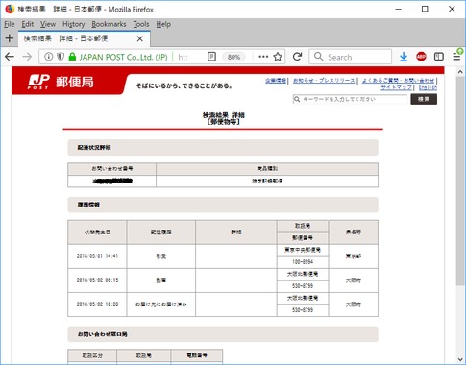Open the History menu
Screen dimensions: 466x365
[74, 24]
